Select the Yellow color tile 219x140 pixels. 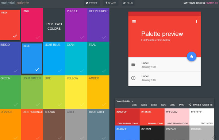click(x=76, y=92)
